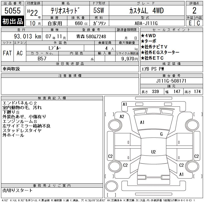Click inspector note 室内動物の毛、汚れ
This screenshot has height=204, width=204.
tap(22, 108)
